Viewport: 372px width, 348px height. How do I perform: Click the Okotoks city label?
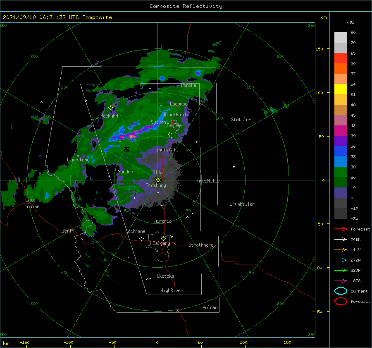click(165, 276)
